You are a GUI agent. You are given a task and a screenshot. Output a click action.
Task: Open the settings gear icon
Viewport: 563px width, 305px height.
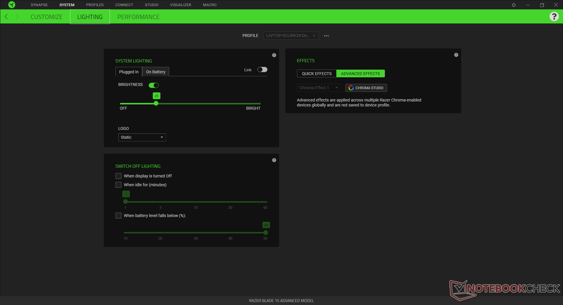tap(514, 5)
